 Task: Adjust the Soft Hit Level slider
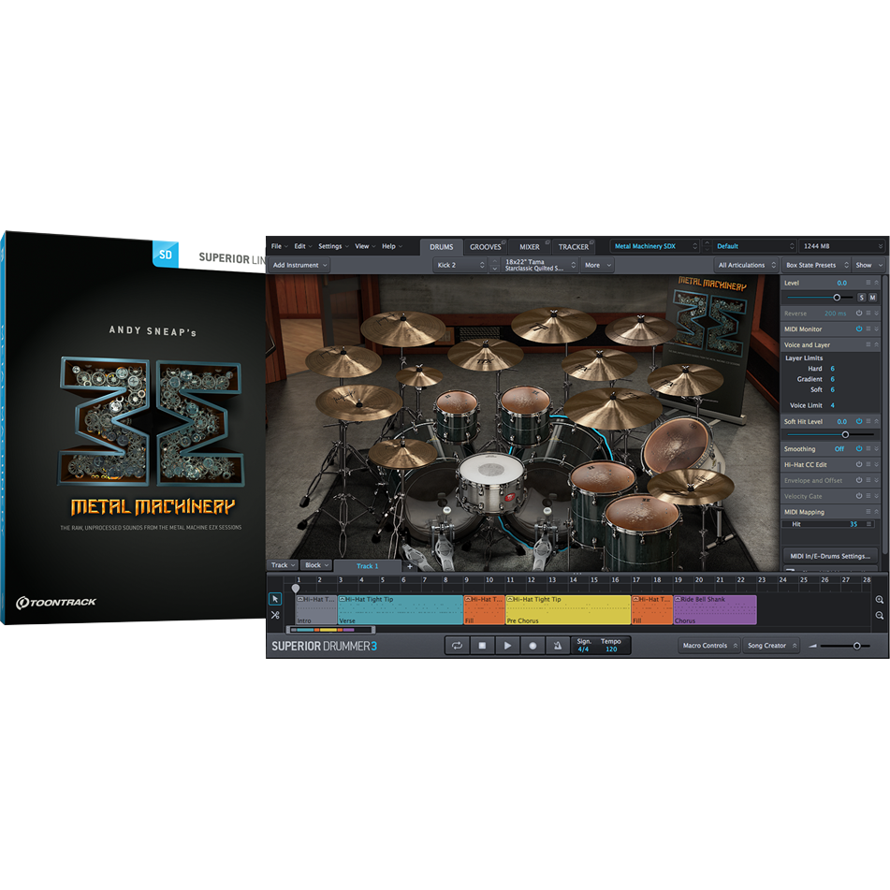(845, 435)
